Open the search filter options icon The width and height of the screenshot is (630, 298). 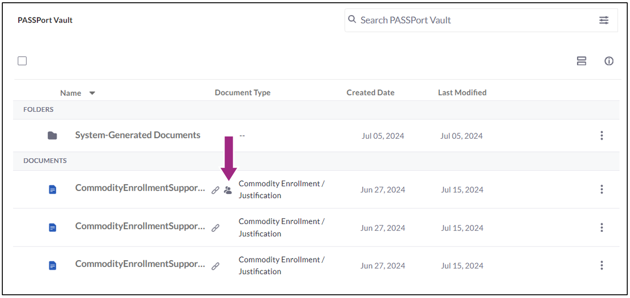tap(604, 20)
